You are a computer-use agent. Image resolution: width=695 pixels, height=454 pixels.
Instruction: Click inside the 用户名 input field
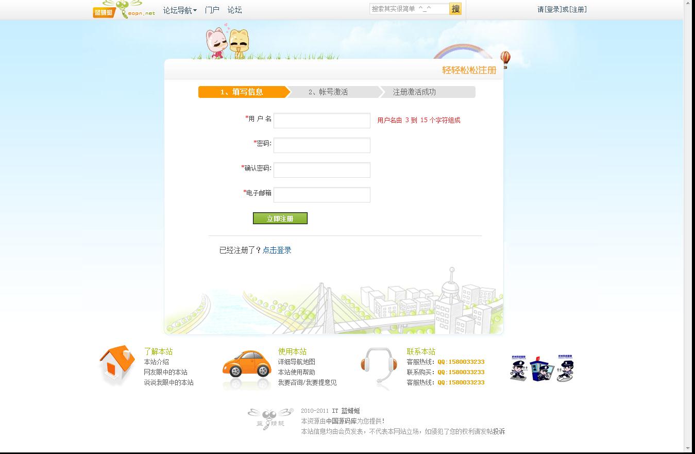click(x=321, y=120)
